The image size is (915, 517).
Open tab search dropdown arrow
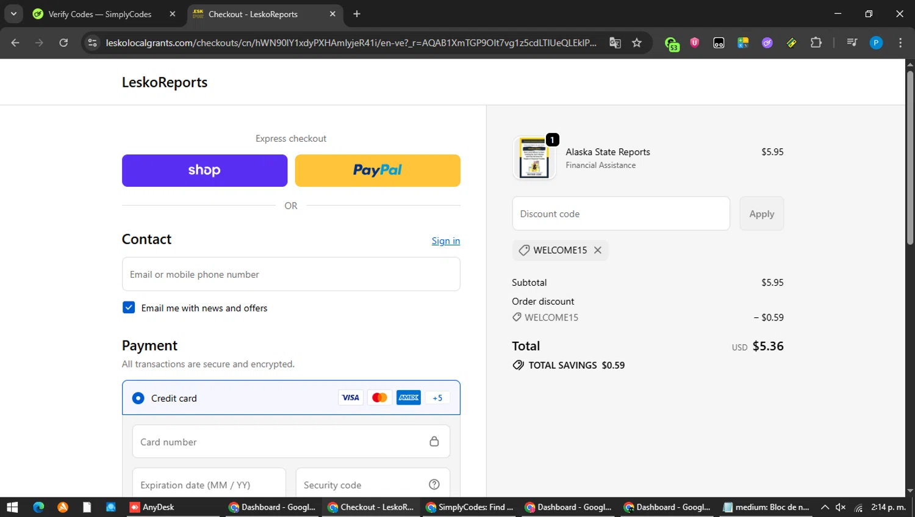[x=13, y=14]
